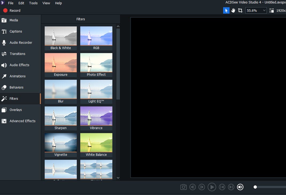The width and height of the screenshot is (286, 195).
Task: View the Advanced Effects panel
Action: pyautogui.click(x=22, y=121)
